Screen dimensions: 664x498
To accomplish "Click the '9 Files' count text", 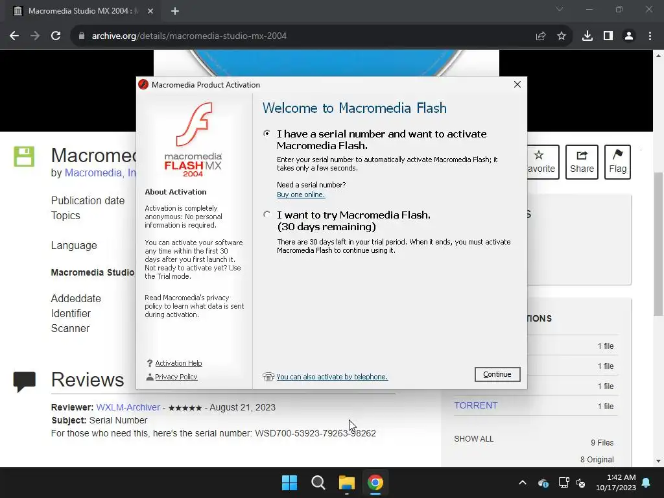I will point(602,442).
